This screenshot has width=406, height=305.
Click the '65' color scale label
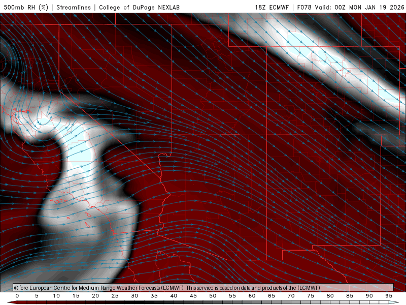click(272, 296)
